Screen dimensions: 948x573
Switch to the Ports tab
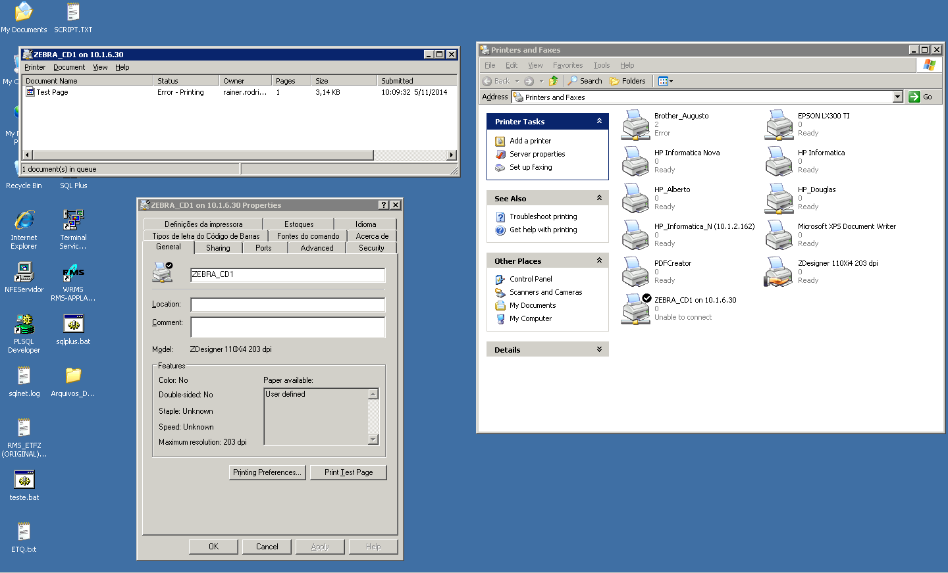click(x=263, y=248)
